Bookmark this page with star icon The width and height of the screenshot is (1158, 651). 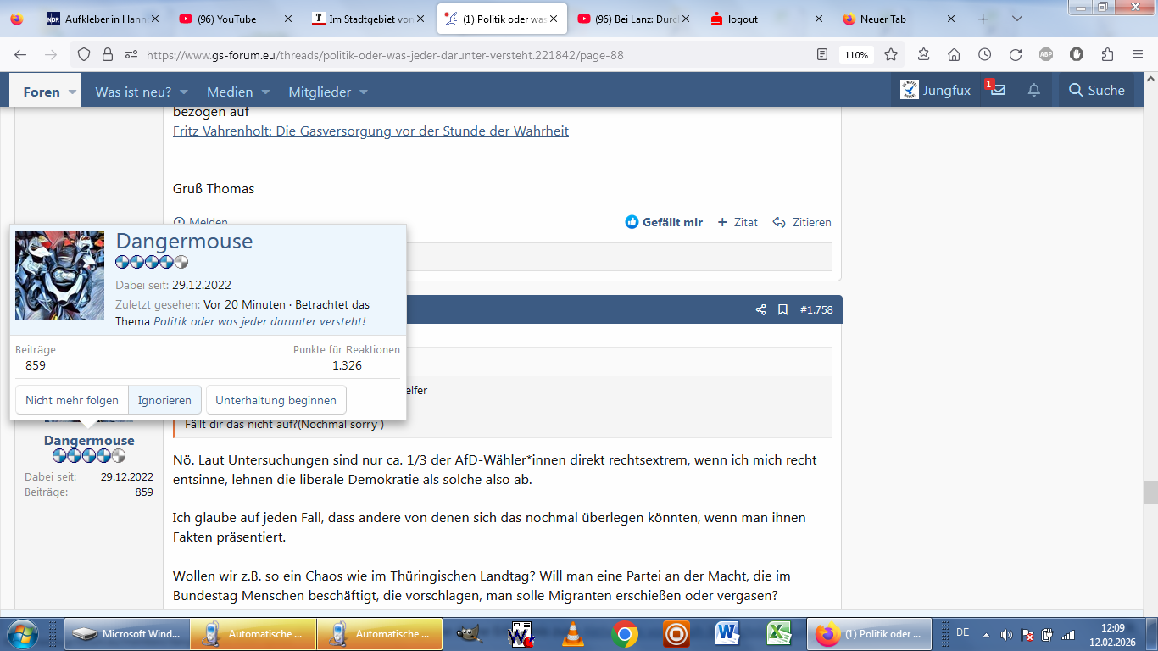(891, 54)
